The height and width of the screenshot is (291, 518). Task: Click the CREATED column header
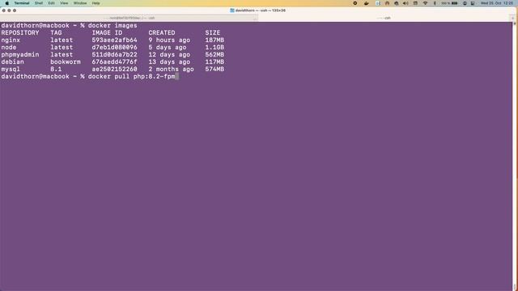coord(162,32)
